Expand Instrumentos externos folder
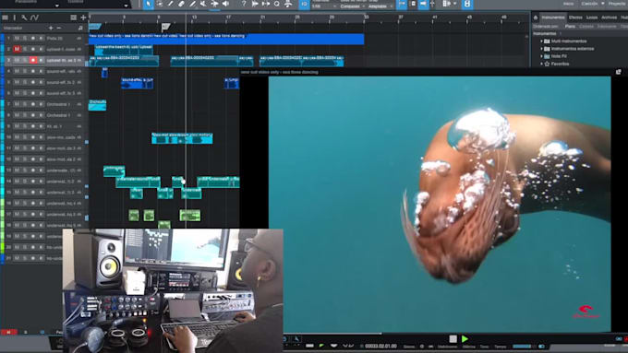628x353 pixels. click(541, 49)
